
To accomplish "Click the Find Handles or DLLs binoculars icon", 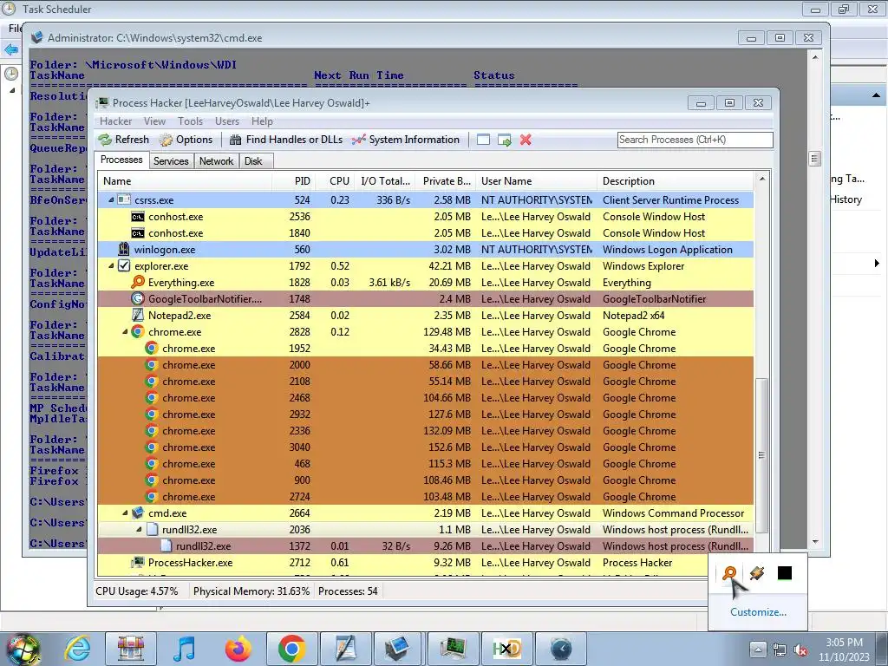I will tap(236, 140).
